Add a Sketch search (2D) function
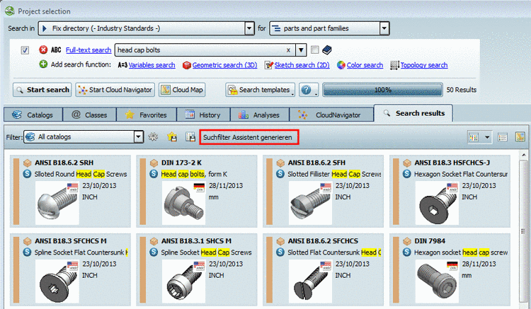 pos(302,65)
